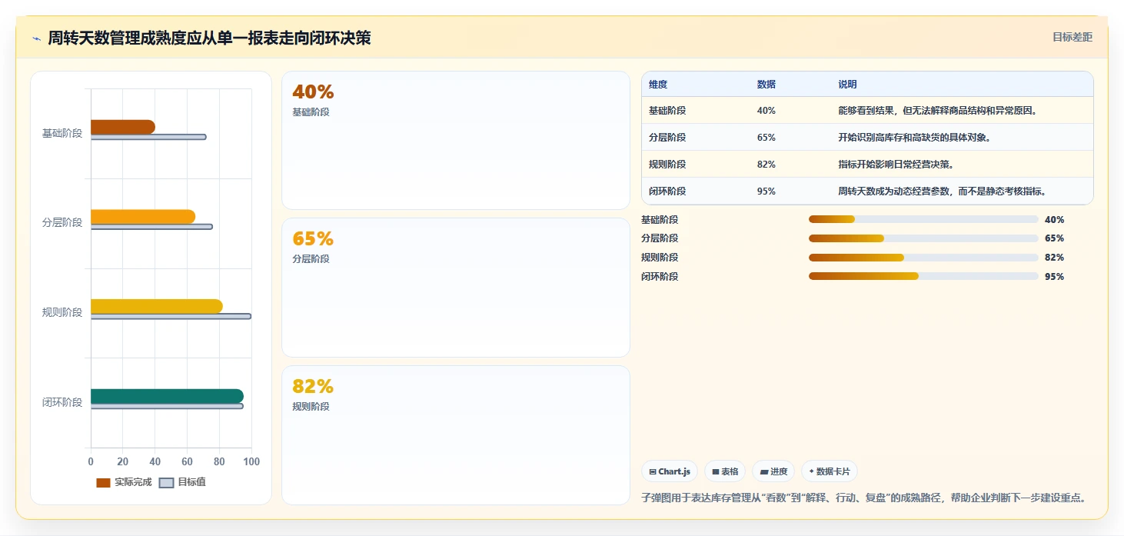Click the 基础阶段 y-axis label
Viewport: 1124px width, 536px height.
(62, 133)
